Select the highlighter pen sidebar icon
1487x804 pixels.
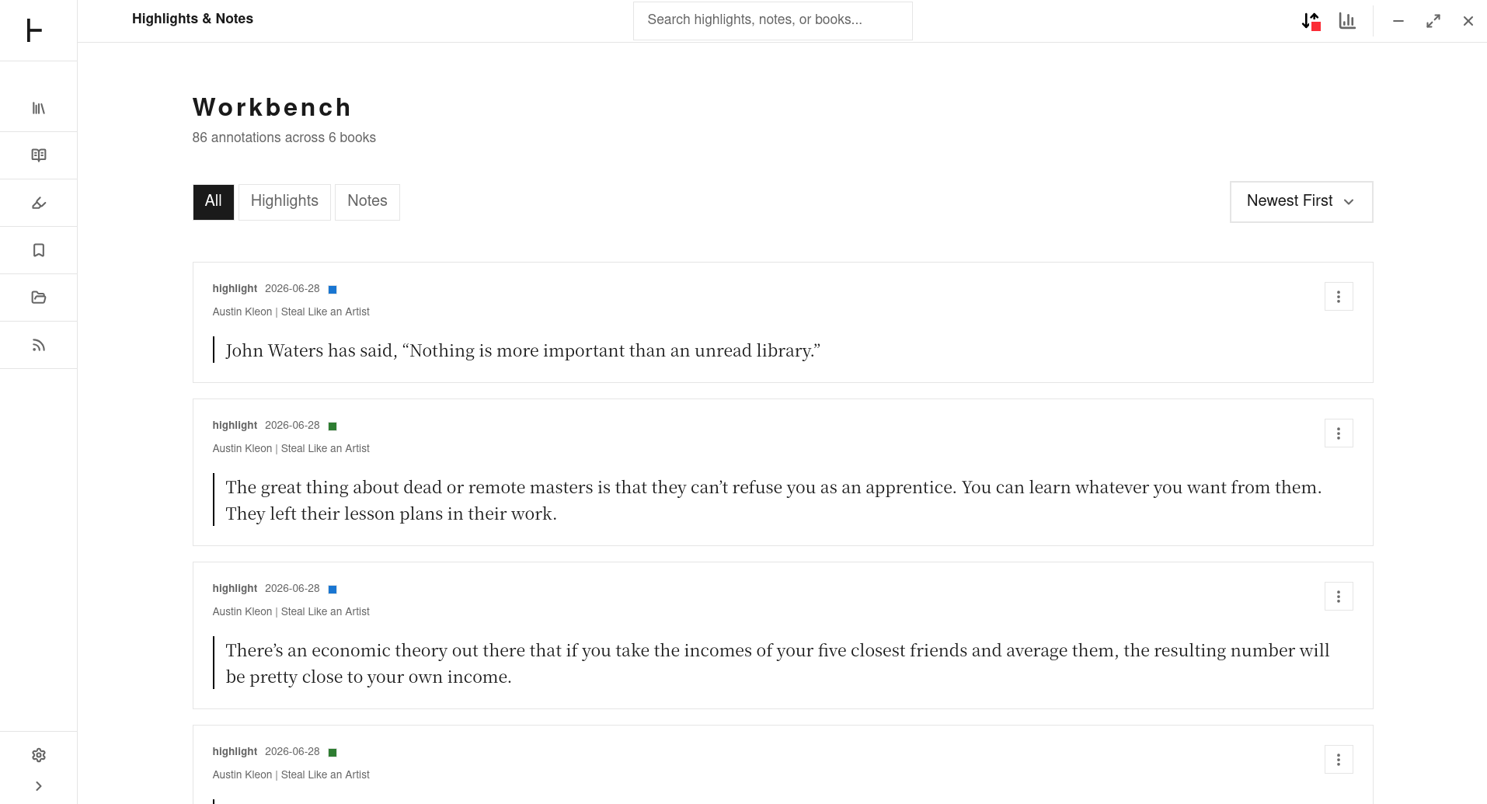pyautogui.click(x=38, y=203)
